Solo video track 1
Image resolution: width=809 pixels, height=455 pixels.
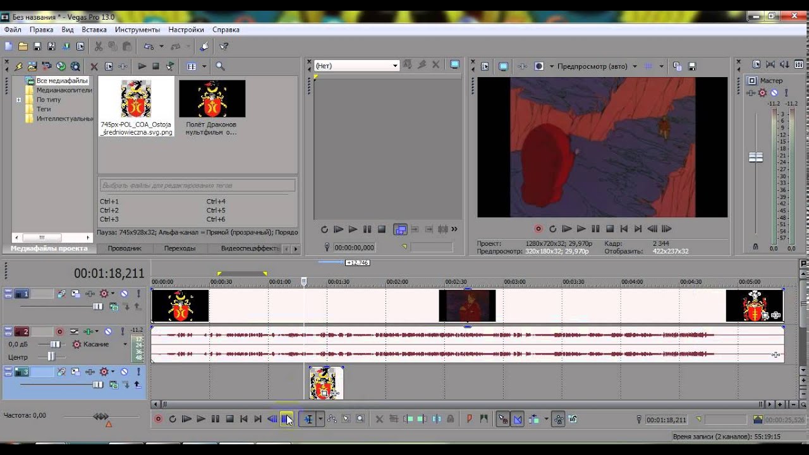[x=138, y=293]
